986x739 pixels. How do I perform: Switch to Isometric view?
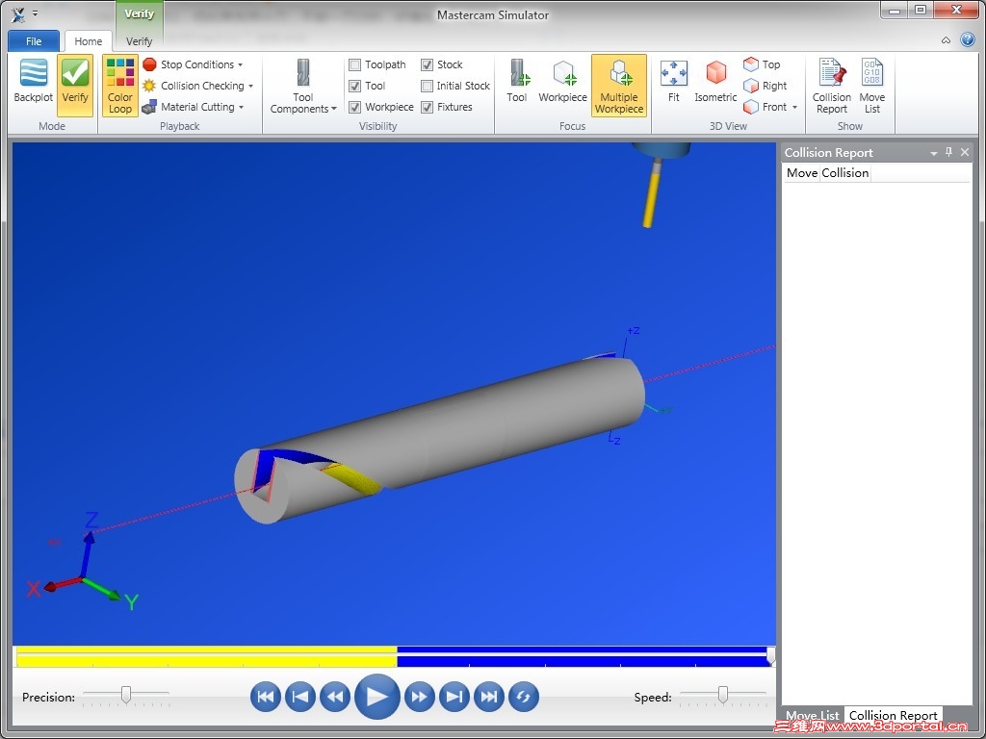tap(715, 85)
